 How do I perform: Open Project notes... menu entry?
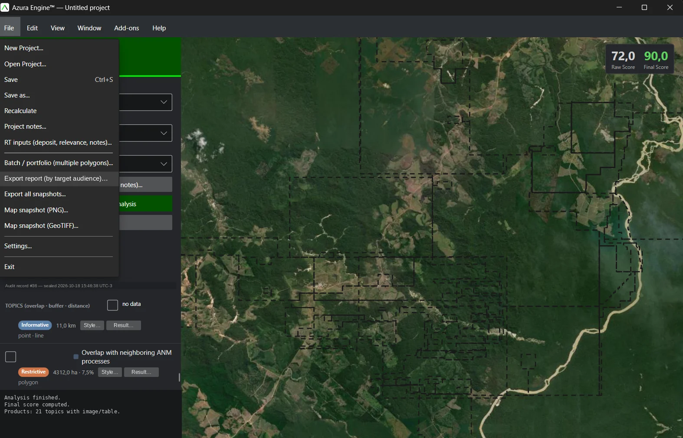tap(59, 126)
